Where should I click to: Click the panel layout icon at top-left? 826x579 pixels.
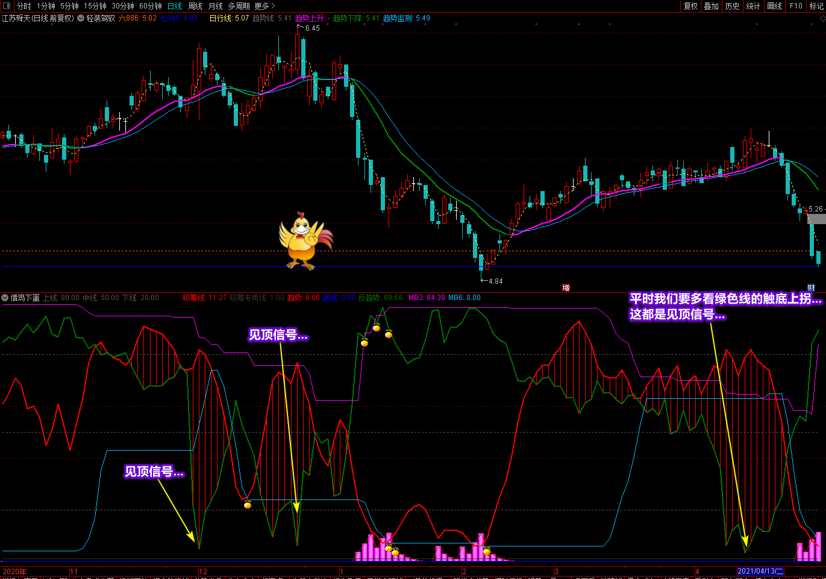pos(7,6)
